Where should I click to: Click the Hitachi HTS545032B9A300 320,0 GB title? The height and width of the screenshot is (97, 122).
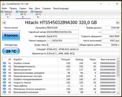[61, 23]
